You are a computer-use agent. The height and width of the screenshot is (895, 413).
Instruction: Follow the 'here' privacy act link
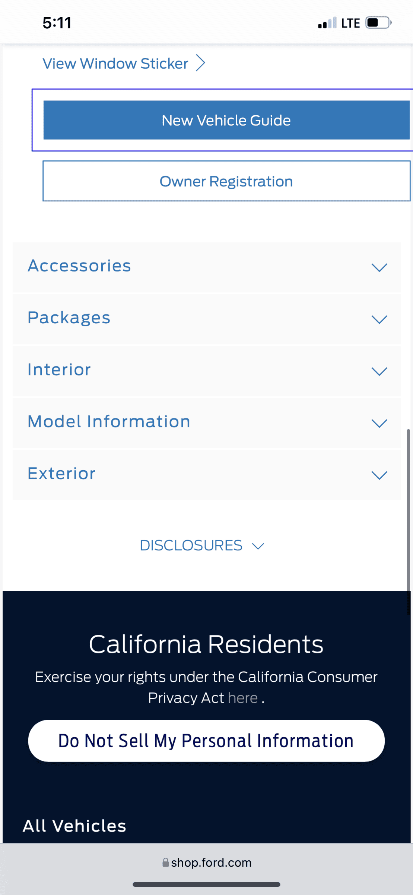(x=243, y=698)
